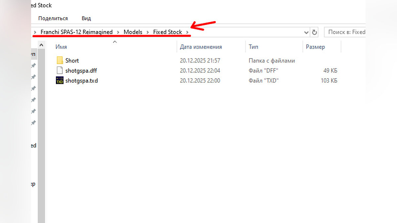Viewport: 397px width, 223px height.
Task: Expand chevron after Franchi SPAS-12 Reimagined breadcrumb
Action: pyautogui.click(x=118, y=32)
